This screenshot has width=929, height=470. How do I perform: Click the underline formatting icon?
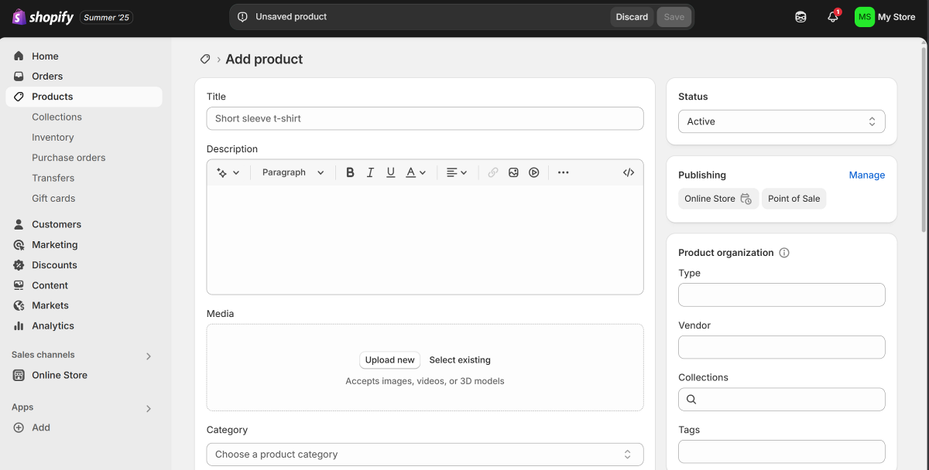coord(390,172)
